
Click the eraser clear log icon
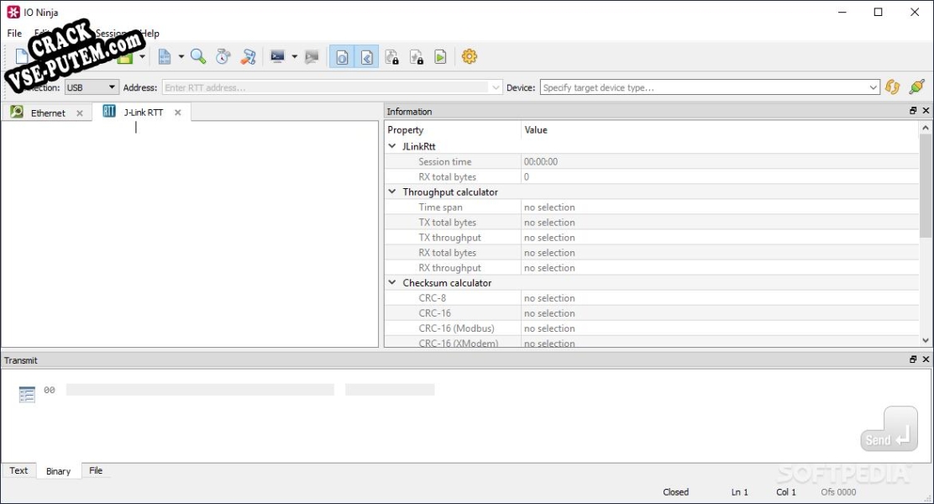[248, 56]
